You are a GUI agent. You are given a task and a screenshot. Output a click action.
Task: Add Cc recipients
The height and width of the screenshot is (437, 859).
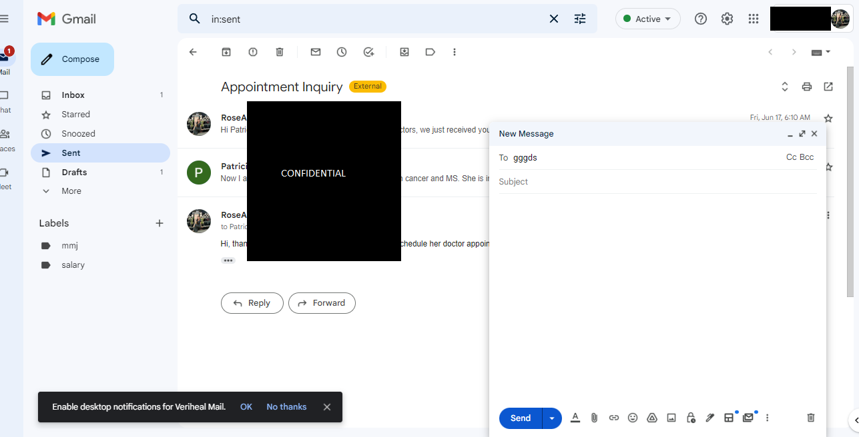(x=792, y=157)
